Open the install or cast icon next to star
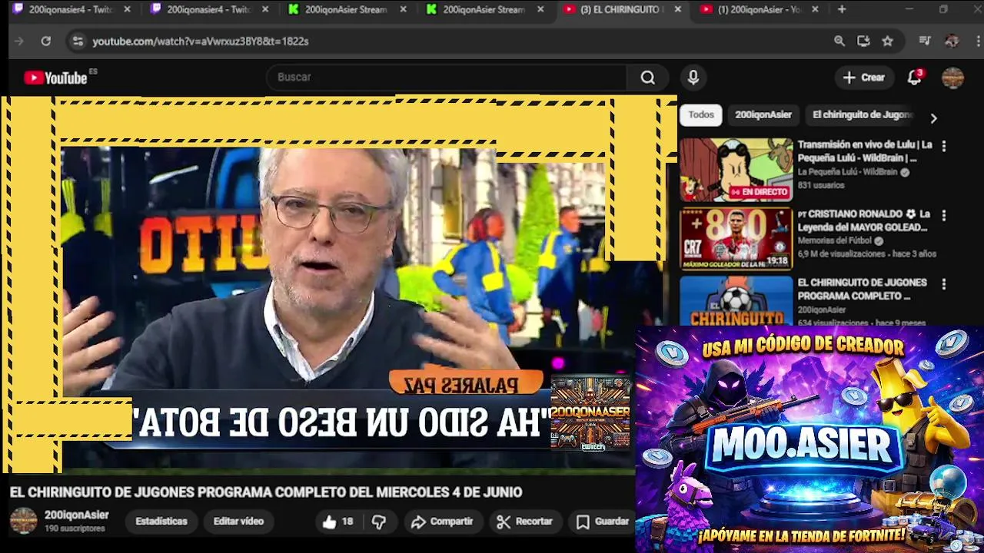984x553 pixels. point(863,41)
